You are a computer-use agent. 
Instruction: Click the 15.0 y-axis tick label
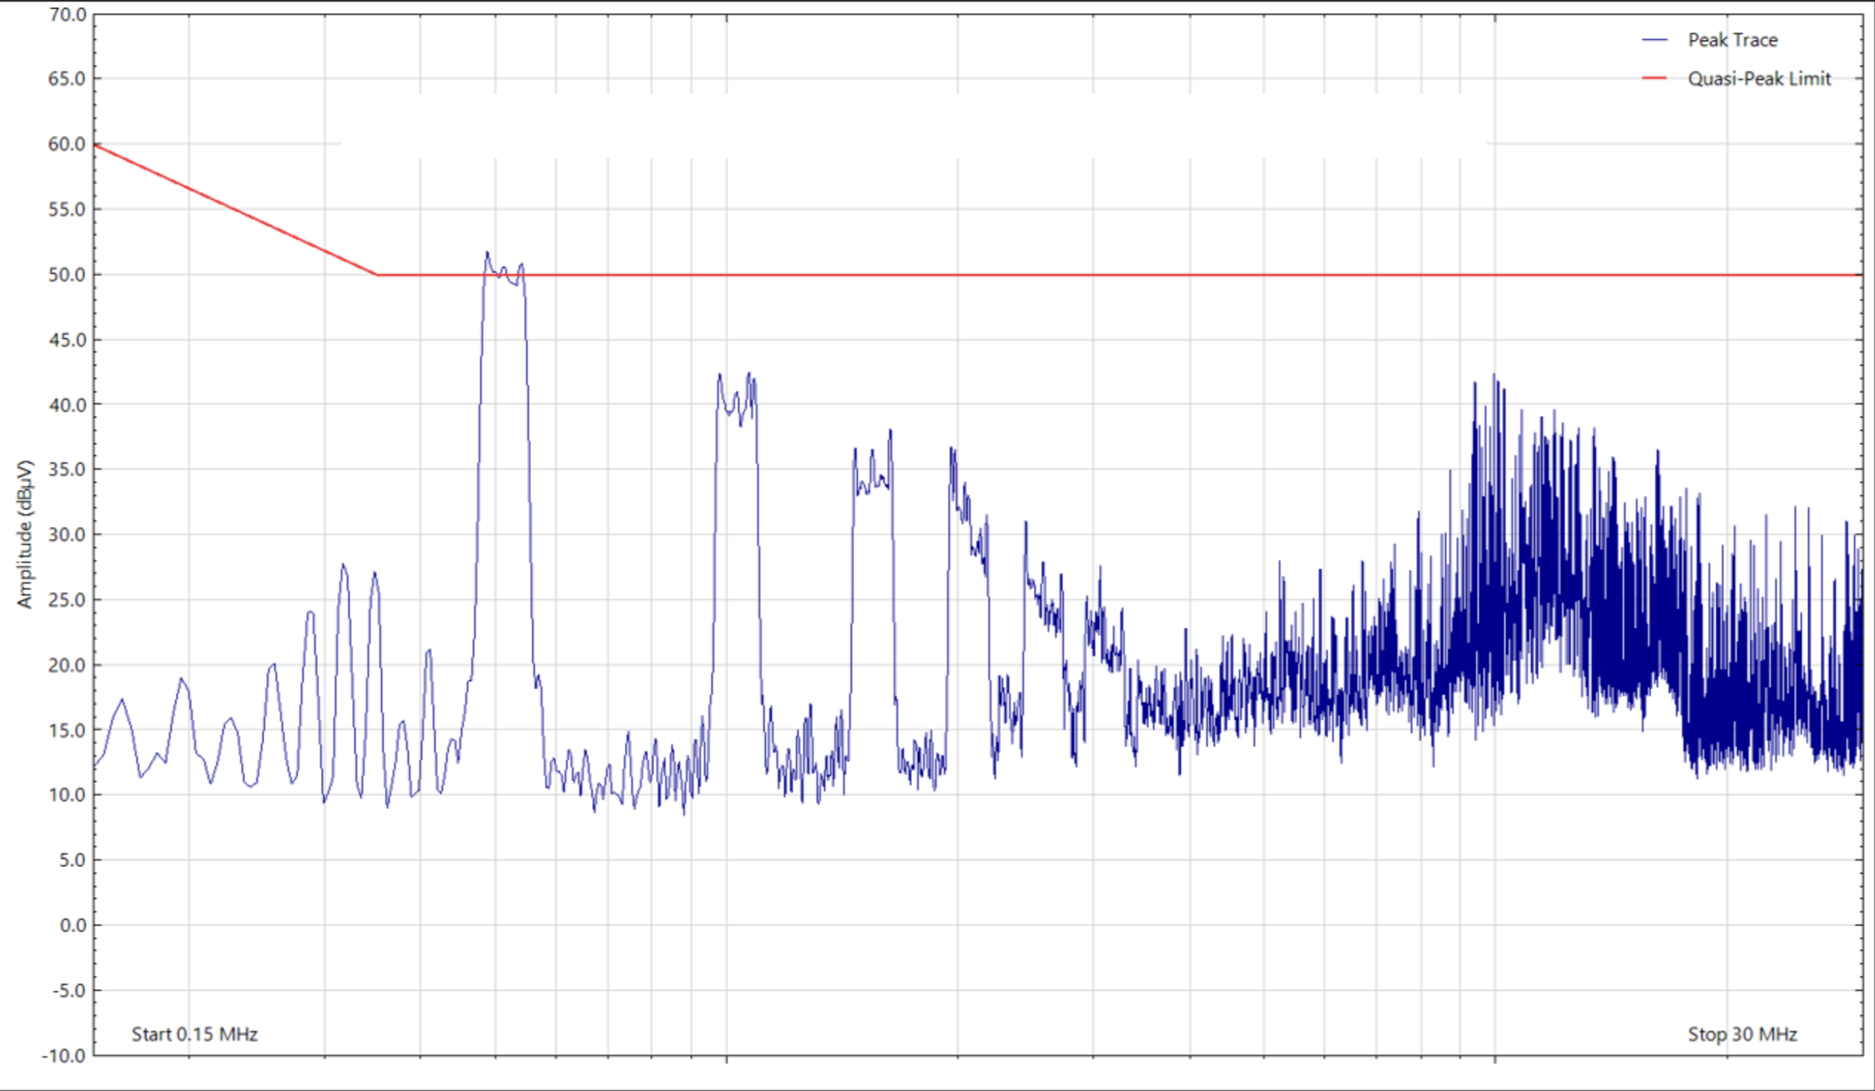click(68, 730)
